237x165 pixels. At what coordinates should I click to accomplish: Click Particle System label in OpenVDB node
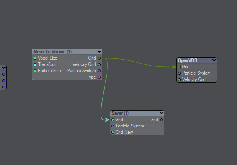click(196, 73)
